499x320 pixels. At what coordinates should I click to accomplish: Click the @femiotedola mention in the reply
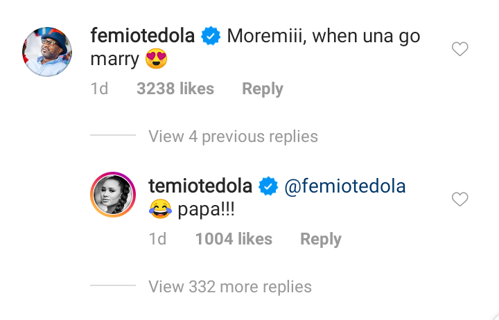pyautogui.click(x=344, y=186)
